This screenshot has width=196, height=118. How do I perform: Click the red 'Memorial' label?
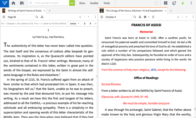pyautogui.click(x=146, y=32)
